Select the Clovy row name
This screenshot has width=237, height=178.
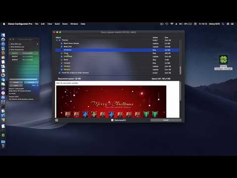click(66, 53)
